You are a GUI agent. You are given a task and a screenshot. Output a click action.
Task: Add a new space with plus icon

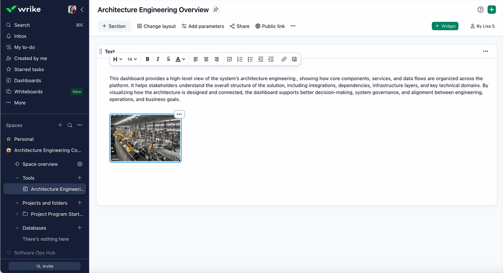tap(60, 125)
